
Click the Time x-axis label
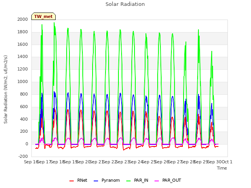pyautogui.click(x=222, y=168)
